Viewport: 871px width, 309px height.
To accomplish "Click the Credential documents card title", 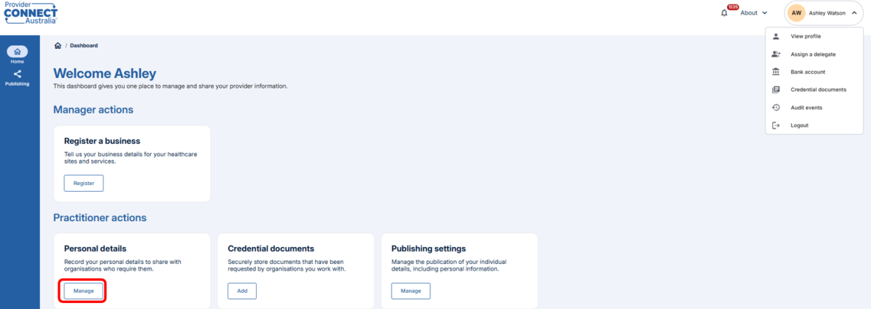I will [x=271, y=249].
